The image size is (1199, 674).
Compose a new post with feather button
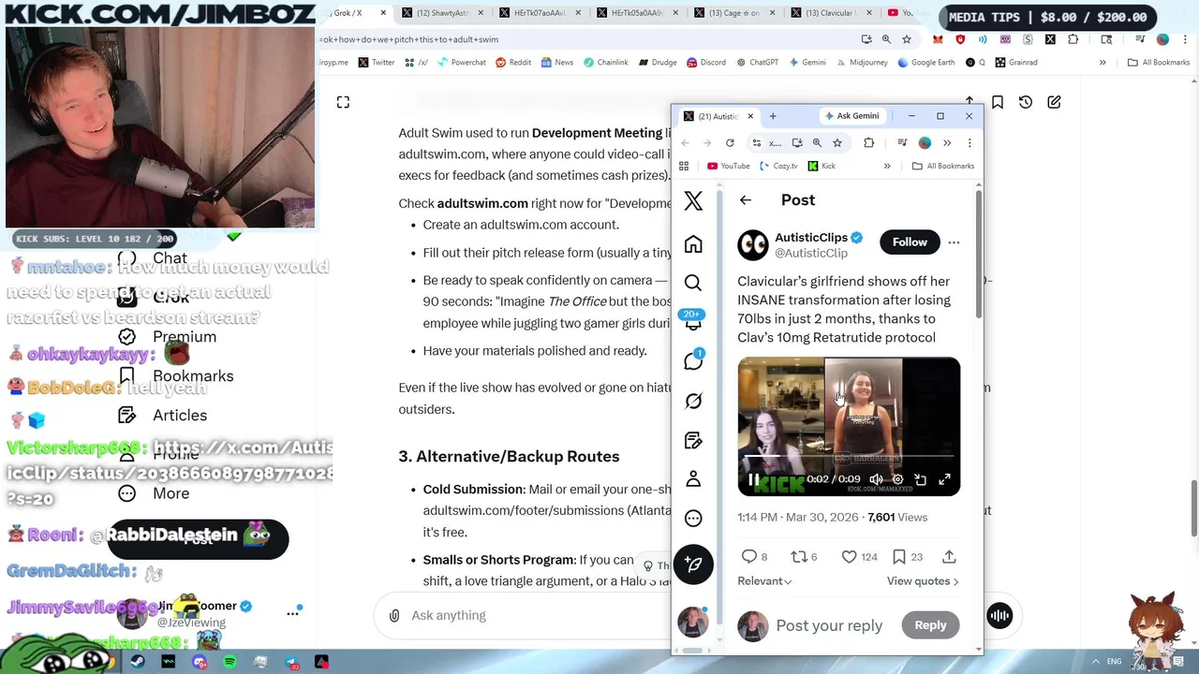693,564
